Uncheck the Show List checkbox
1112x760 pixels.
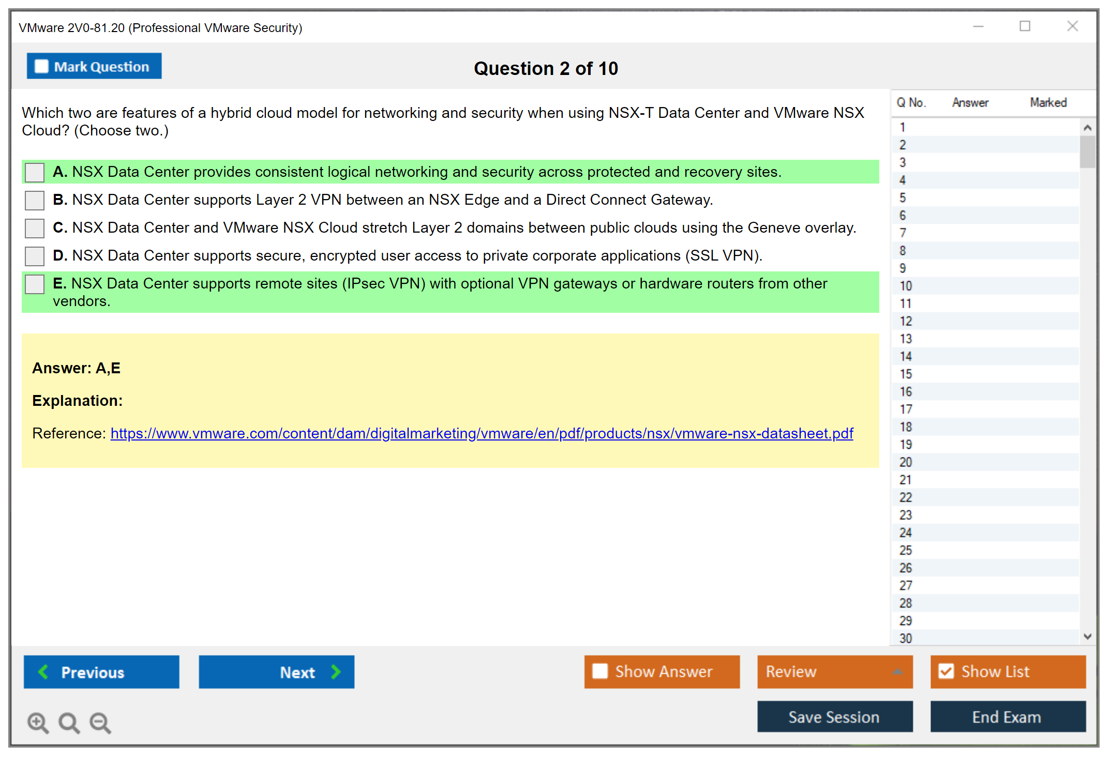click(946, 671)
